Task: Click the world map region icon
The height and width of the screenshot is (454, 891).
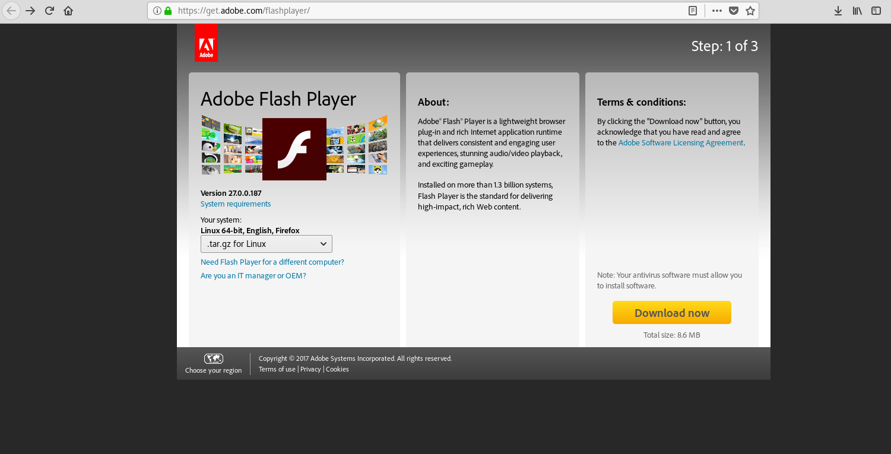Action: (214, 358)
